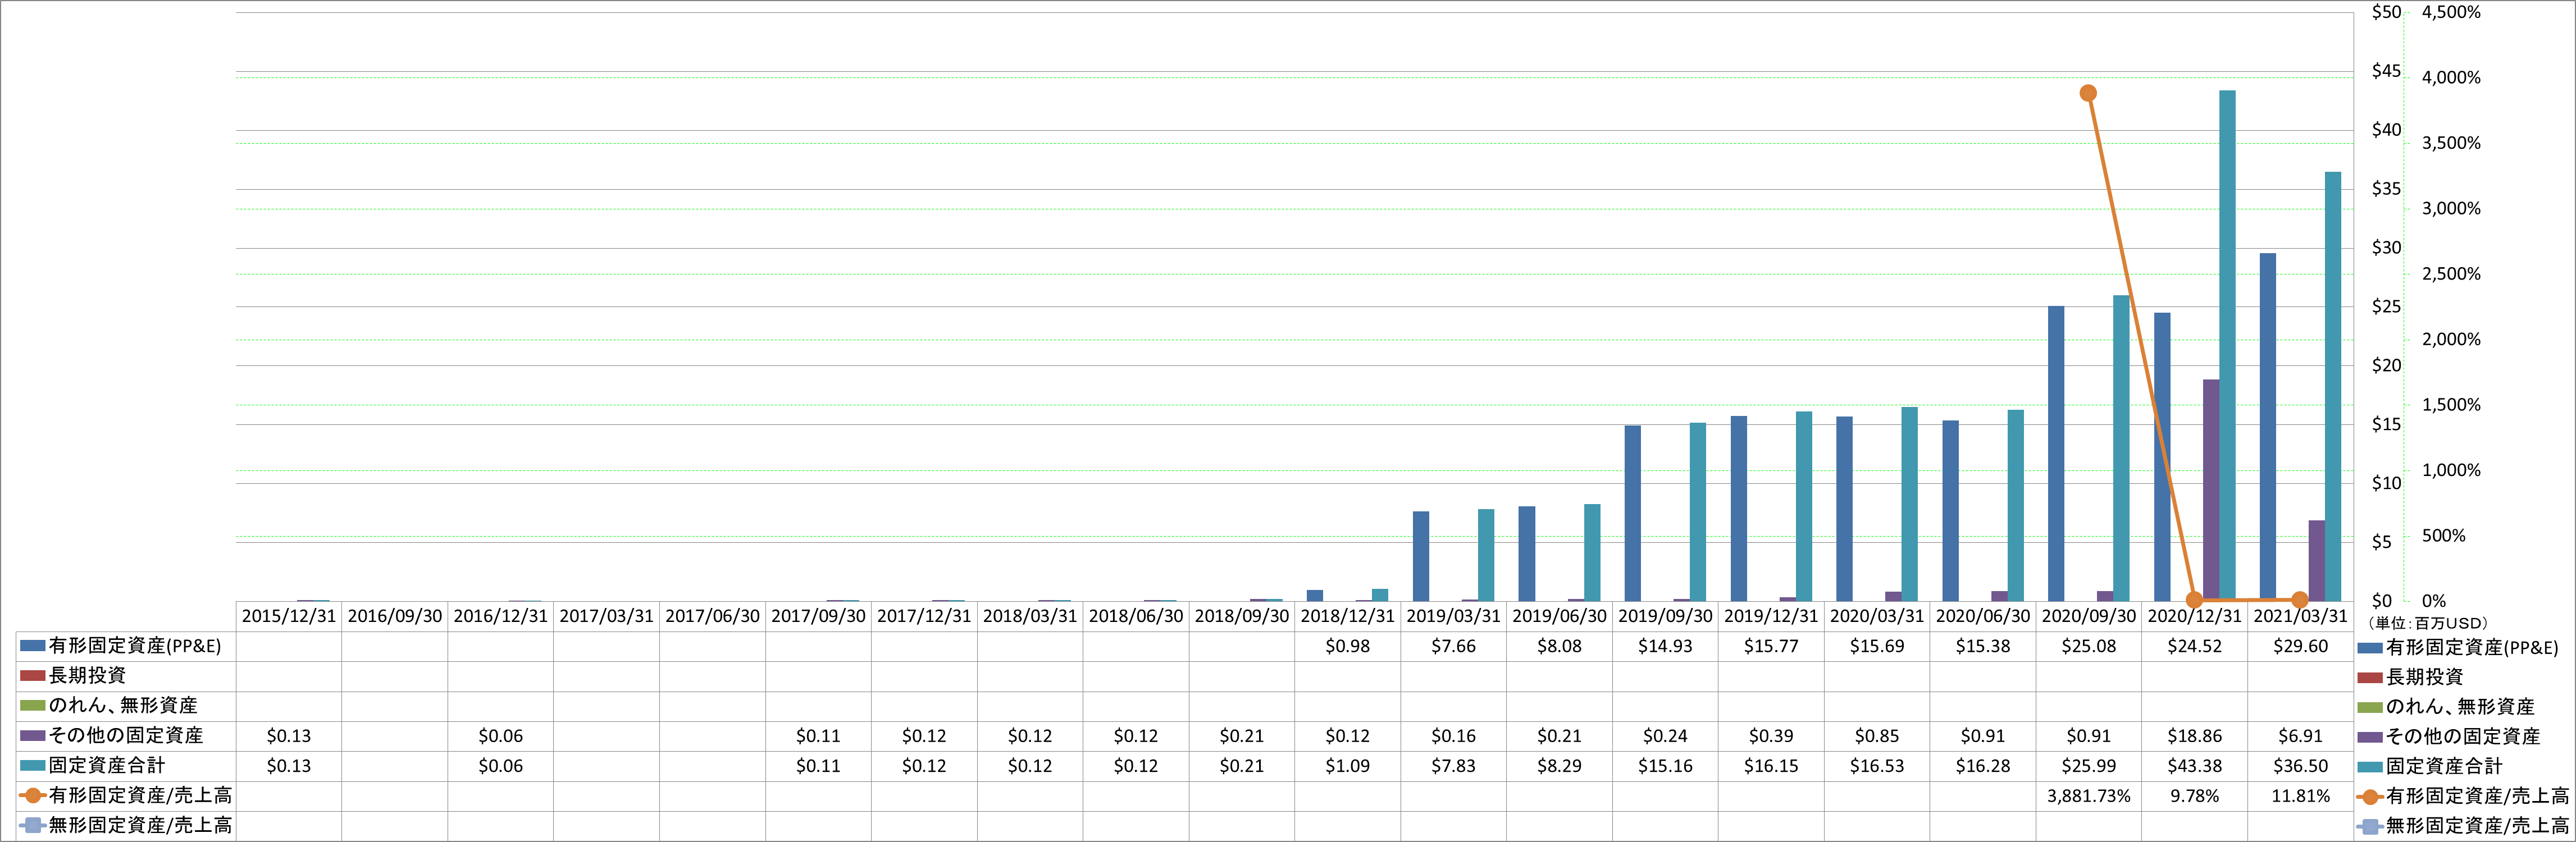Click the orange 有形固定資産/売上高 marker in right legend
The width and height of the screenshot is (2576, 842).
pyautogui.click(x=2369, y=797)
